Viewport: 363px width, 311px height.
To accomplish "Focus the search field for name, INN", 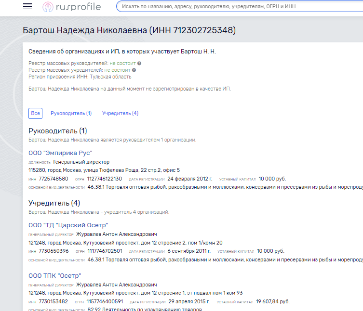I will tap(240, 6).
